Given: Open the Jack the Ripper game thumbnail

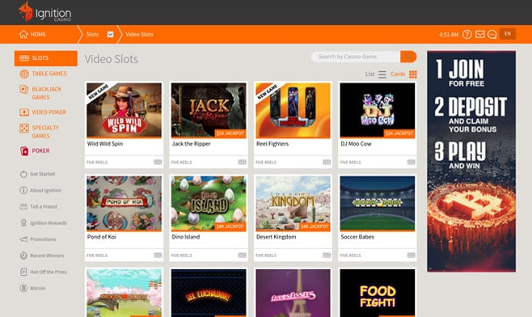Looking at the screenshot, I should 209,110.
